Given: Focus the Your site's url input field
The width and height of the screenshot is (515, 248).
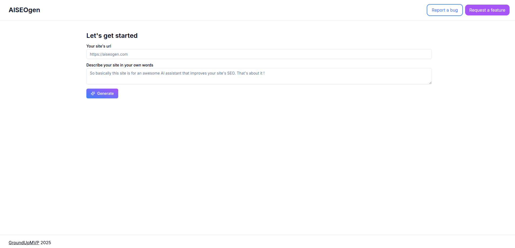Looking at the screenshot, I should [259, 54].
